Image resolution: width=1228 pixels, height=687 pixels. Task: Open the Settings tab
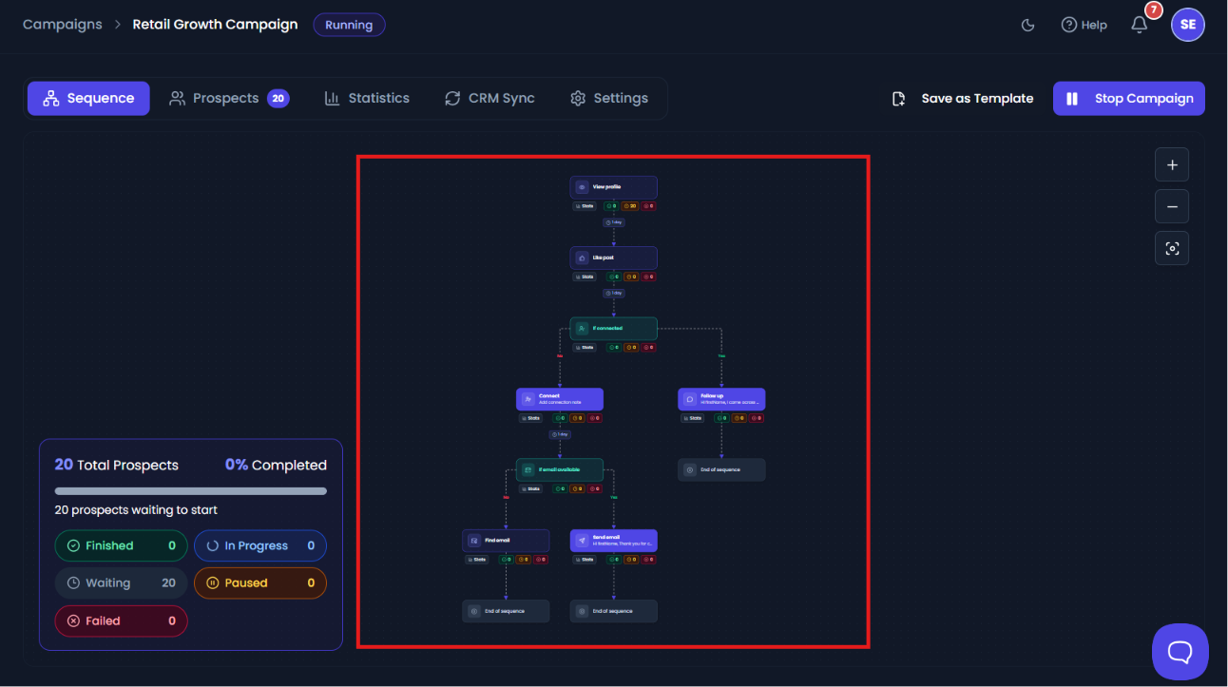coord(608,98)
